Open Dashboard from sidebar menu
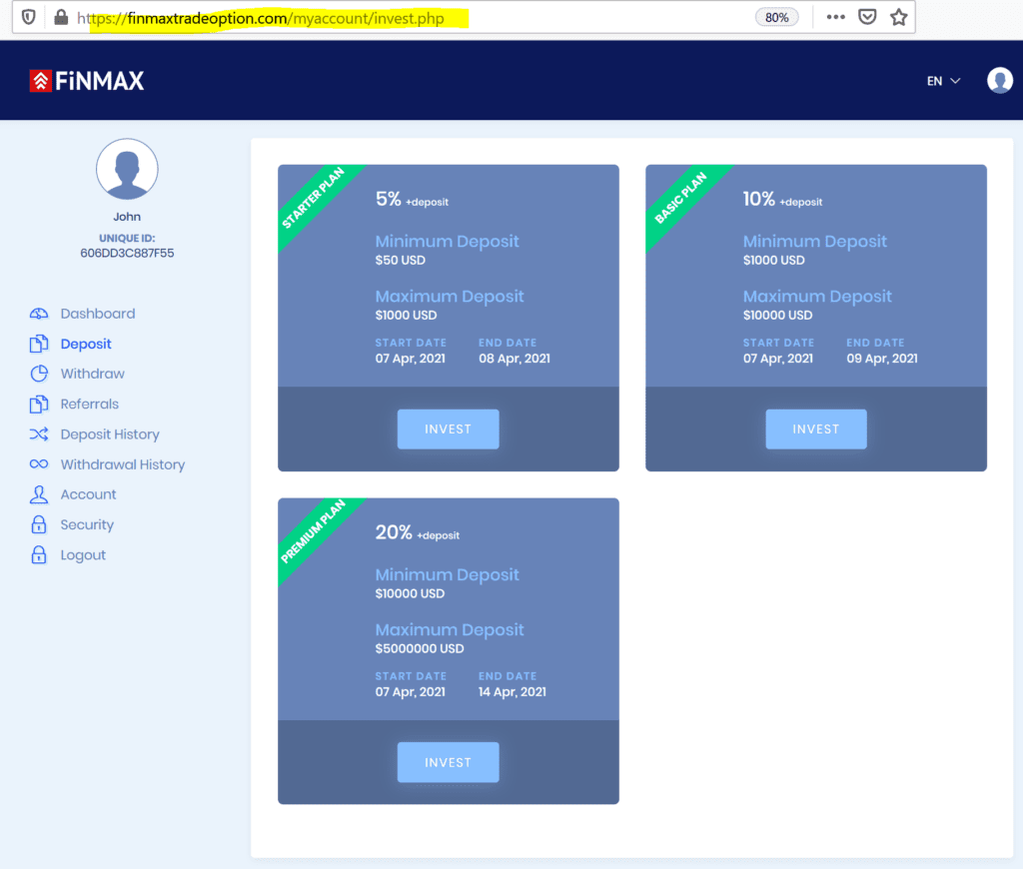Screen dimensions: 1023x869 (98, 314)
